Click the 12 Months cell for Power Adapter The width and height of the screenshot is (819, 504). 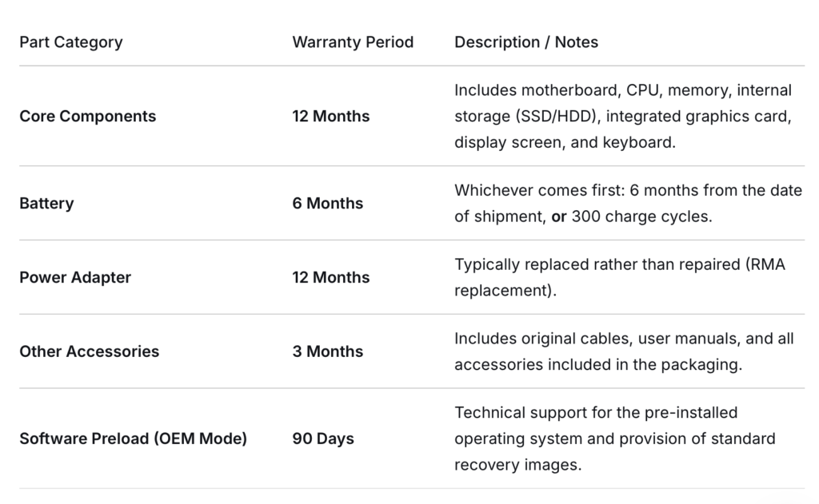pos(331,277)
